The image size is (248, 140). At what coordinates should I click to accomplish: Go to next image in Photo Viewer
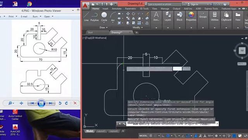point(51,103)
